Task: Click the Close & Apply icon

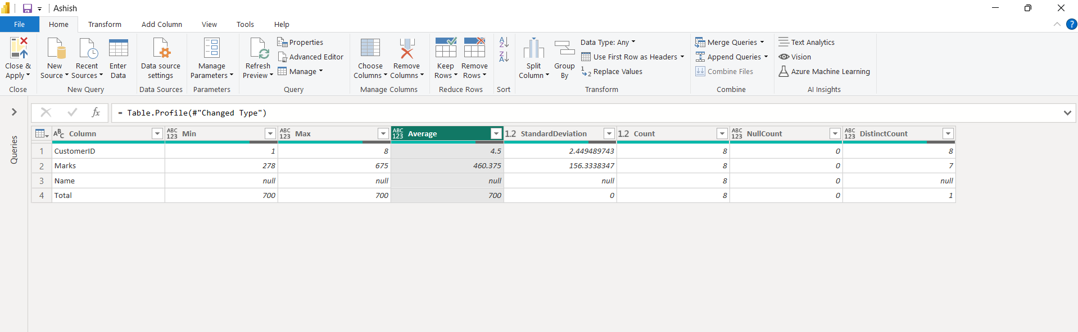Action: point(18,49)
